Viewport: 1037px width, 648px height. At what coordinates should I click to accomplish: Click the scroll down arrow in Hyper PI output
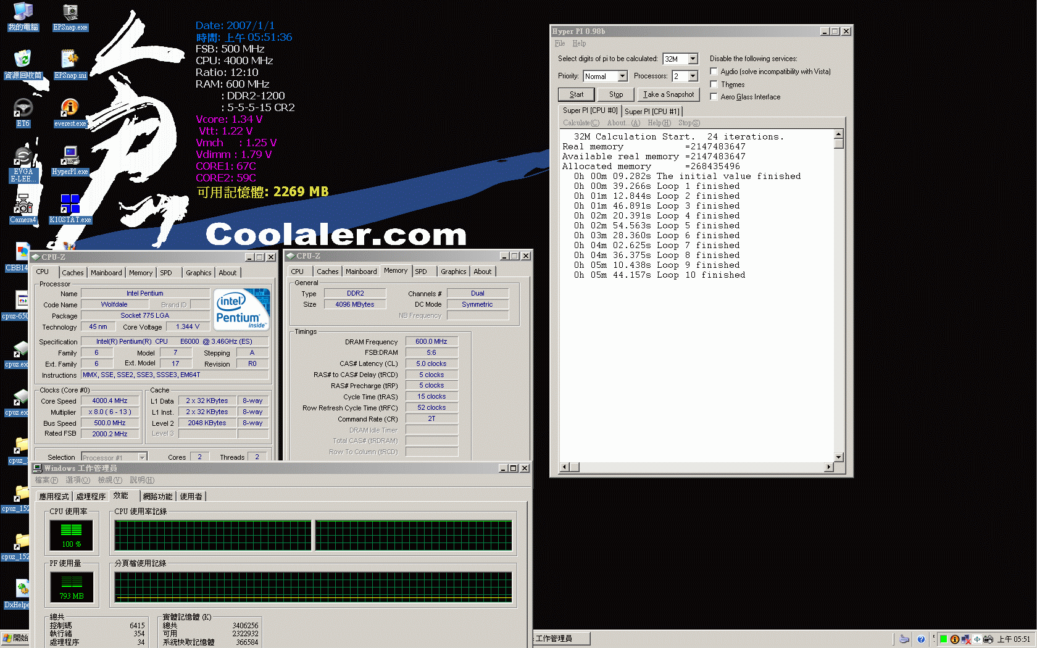click(838, 457)
